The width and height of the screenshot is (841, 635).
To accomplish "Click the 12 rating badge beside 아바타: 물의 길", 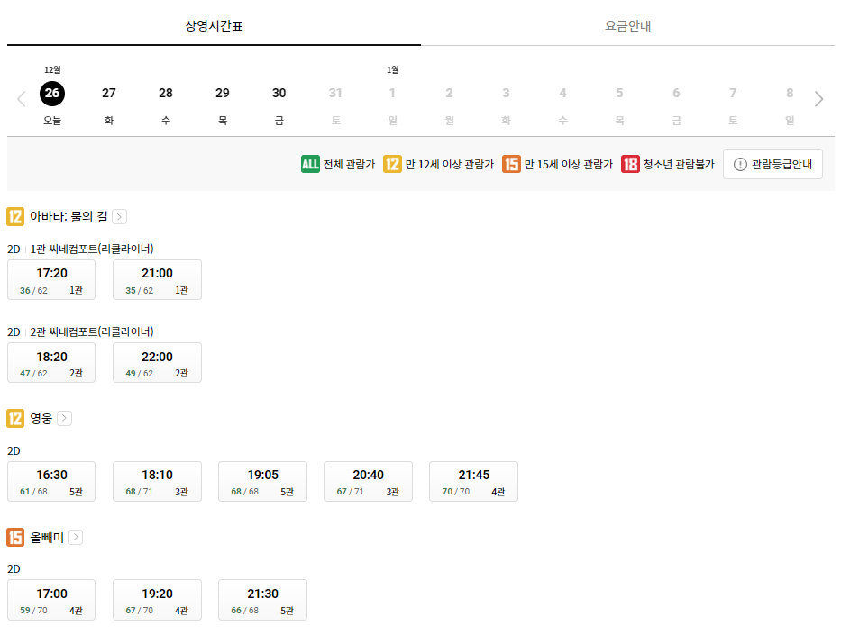I will click(14, 216).
